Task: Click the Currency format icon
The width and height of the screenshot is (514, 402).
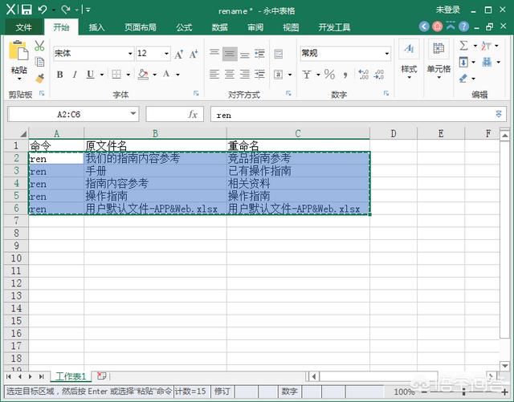Action: tap(307, 75)
